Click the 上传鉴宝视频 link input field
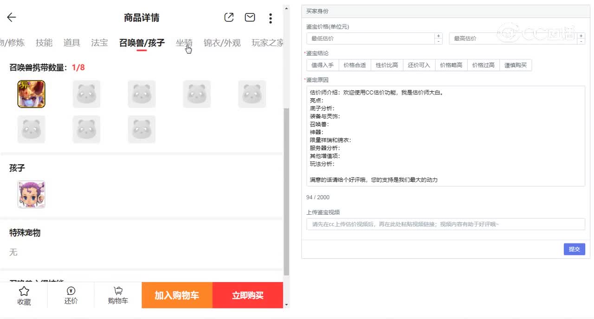The height and width of the screenshot is (319, 594). [445, 224]
